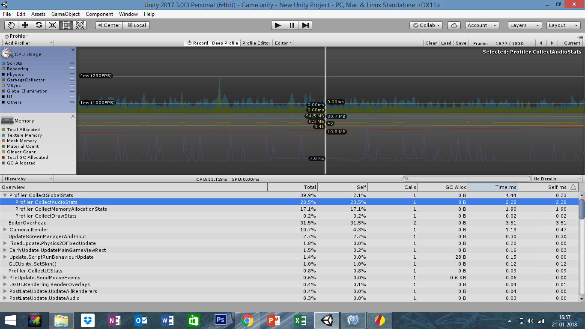
Task: Open the Cloud services icon
Action: click(454, 25)
